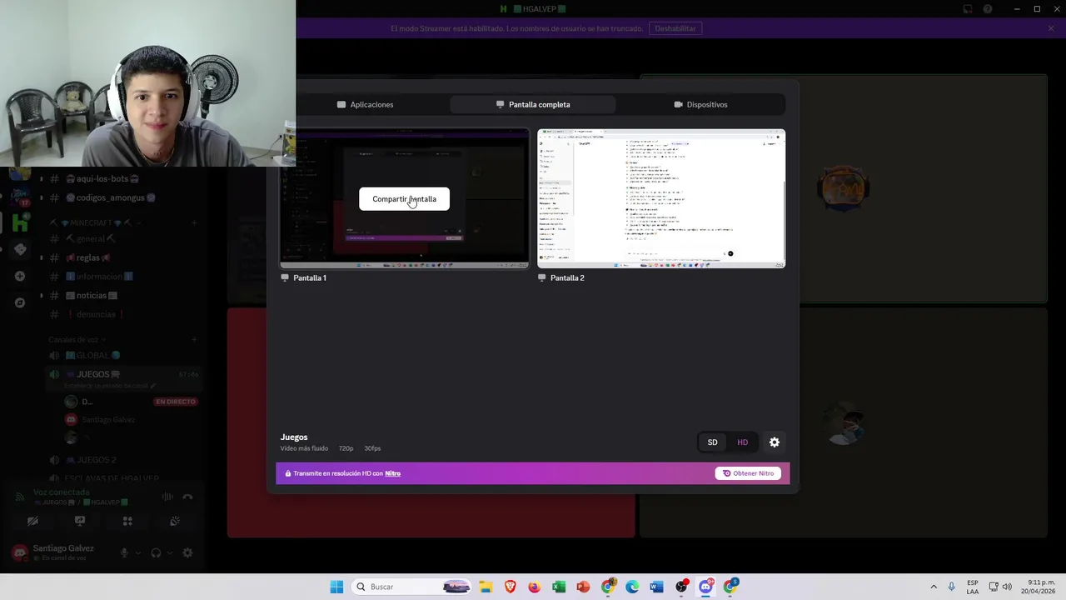The image size is (1066, 600).
Task: Open Firefox from taskbar
Action: point(534,587)
